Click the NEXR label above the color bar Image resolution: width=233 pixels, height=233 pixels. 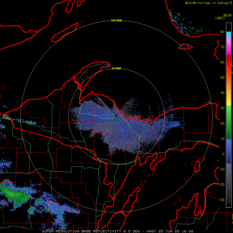click(228, 16)
